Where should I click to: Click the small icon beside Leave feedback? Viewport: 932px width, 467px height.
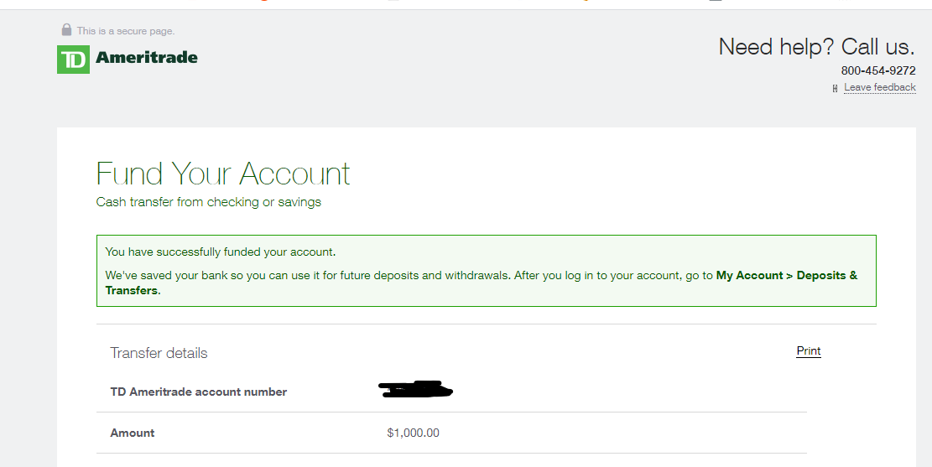(x=836, y=89)
